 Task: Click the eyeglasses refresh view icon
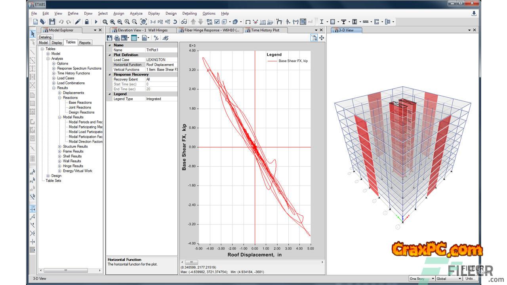coord(184,22)
